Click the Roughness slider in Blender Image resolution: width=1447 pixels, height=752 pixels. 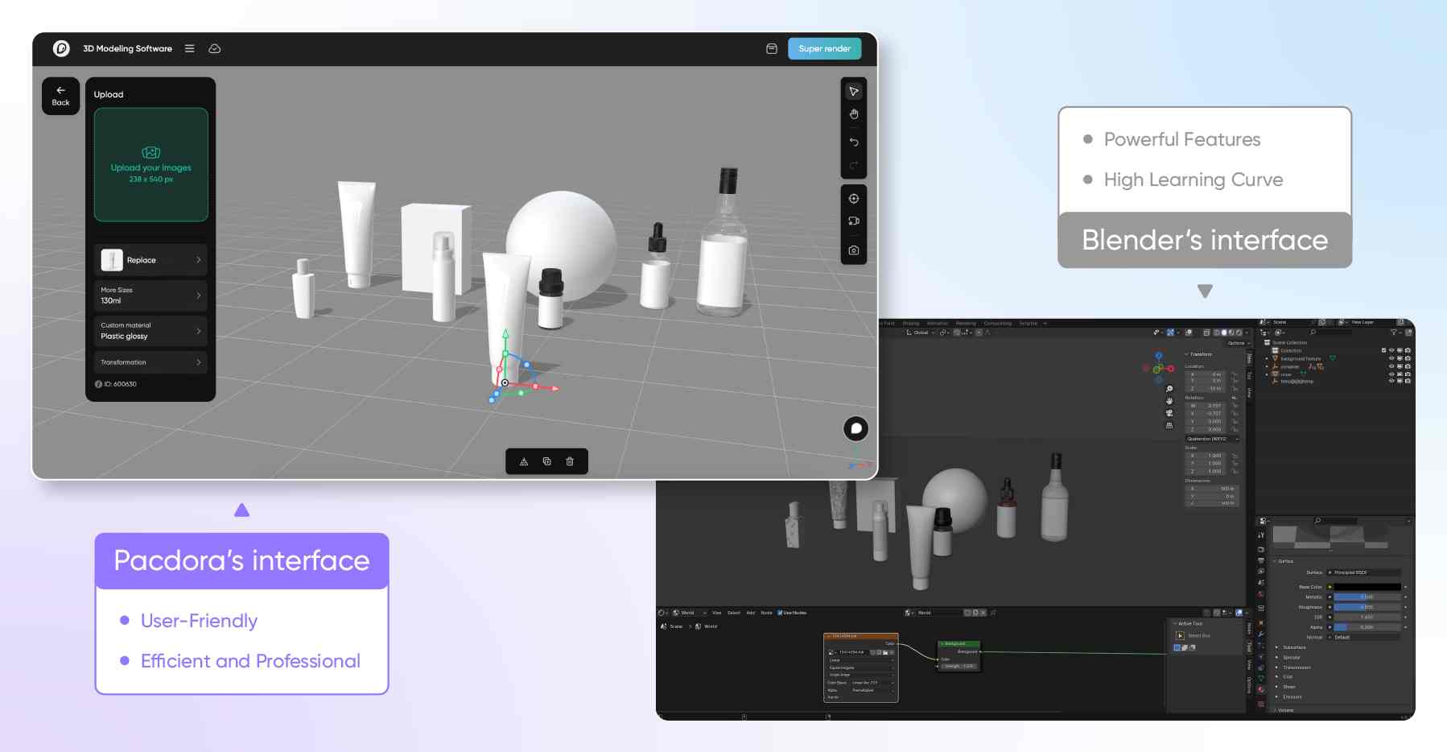pos(1367,607)
